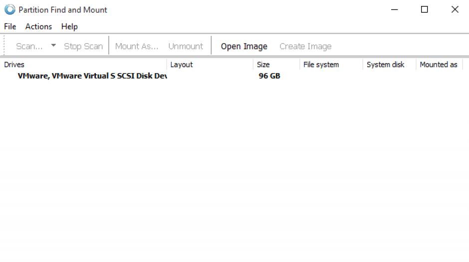The width and height of the screenshot is (469, 262).
Task: Click Create Image in the toolbar
Action: (305, 46)
